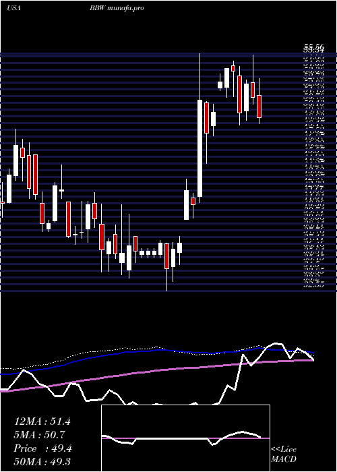The height and width of the screenshot is (472, 337).
Task: Click the BBW munafa.pro chart title
Action: [x=117, y=8]
